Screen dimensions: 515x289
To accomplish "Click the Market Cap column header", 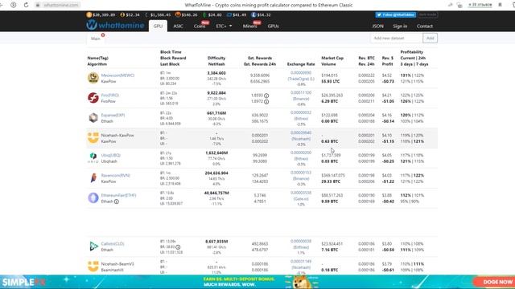I will coord(332,58).
